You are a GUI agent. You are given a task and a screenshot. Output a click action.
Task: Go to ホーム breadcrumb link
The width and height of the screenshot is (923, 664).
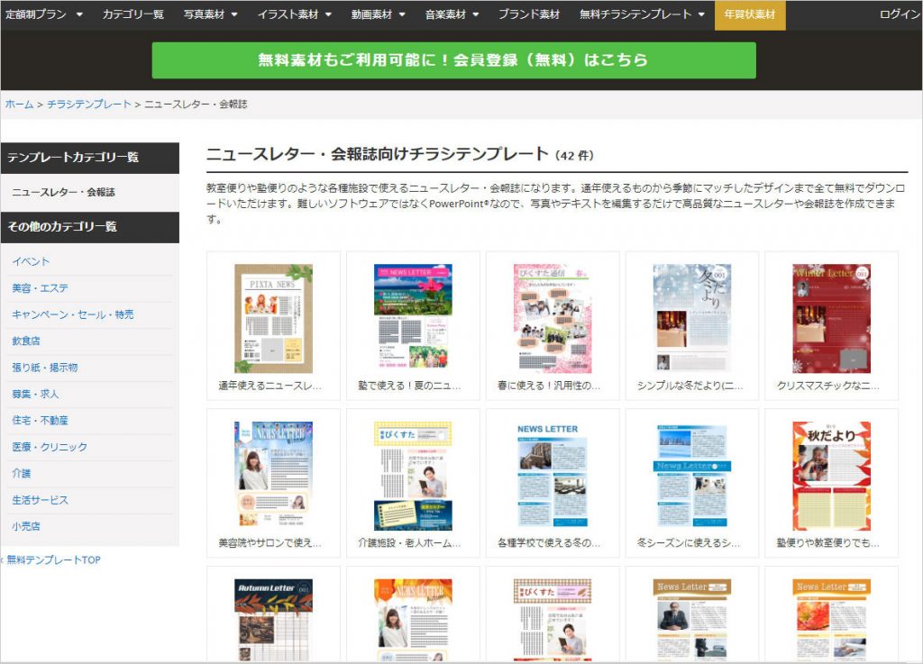tap(19, 105)
